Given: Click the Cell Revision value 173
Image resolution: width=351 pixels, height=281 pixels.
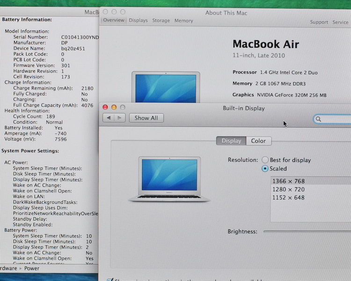Looking at the screenshot, I should [66, 77].
